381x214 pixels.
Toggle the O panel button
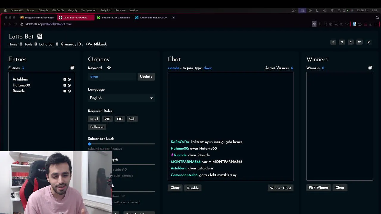pos(342,42)
